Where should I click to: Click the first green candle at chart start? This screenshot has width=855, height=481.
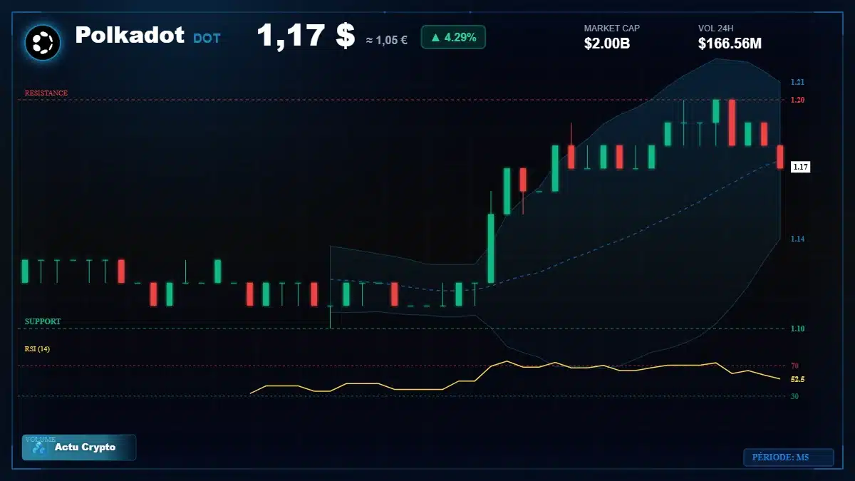click(x=25, y=271)
